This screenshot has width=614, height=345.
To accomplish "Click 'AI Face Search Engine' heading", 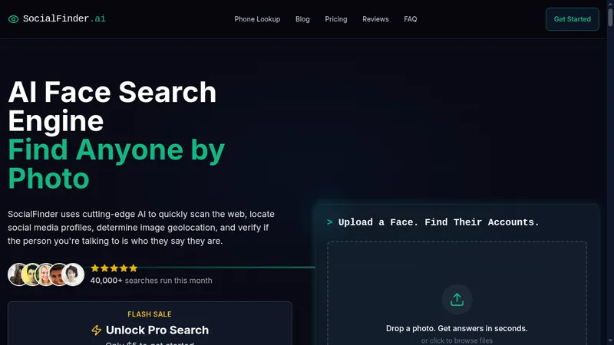I will [112, 107].
